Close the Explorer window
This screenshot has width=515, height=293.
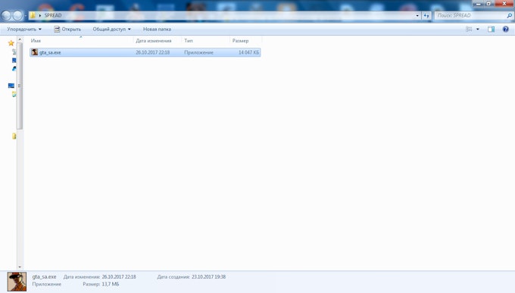[x=504, y=4]
